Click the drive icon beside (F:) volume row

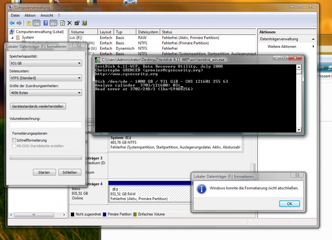[72, 38]
